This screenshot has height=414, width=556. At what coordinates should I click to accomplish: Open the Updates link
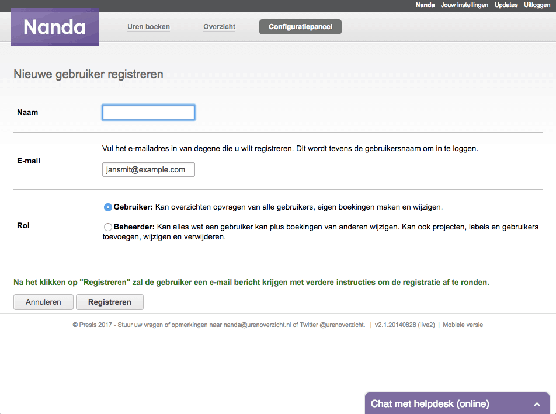click(x=506, y=5)
